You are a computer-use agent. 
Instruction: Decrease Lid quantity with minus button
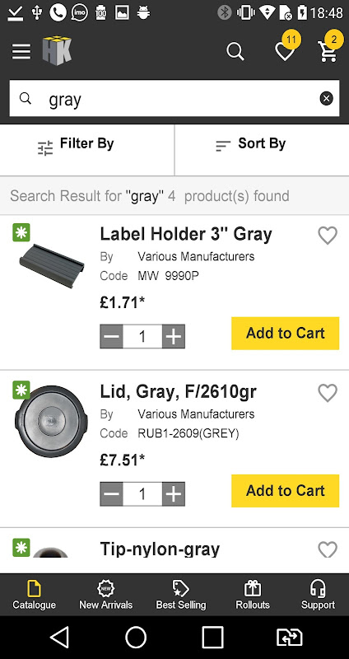click(x=111, y=494)
